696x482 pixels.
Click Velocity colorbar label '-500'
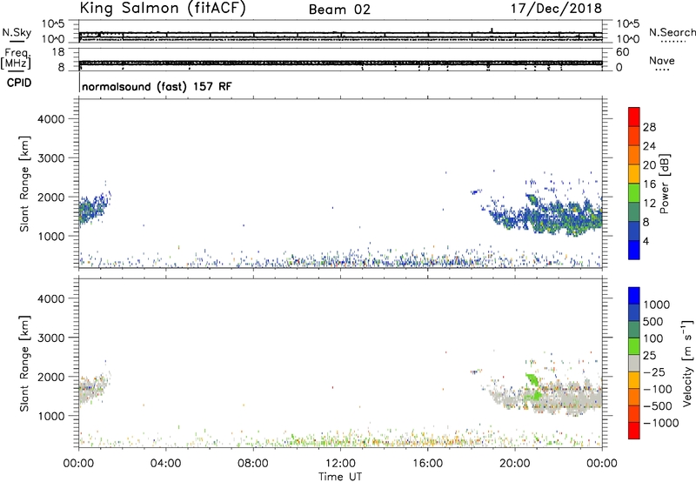(658, 406)
